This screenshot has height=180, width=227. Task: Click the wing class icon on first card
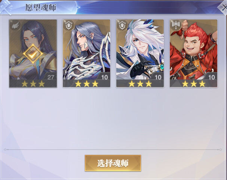[x=16, y=26]
